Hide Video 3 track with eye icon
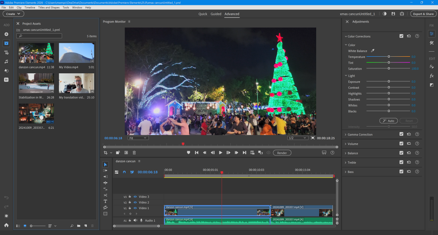 click(x=135, y=197)
